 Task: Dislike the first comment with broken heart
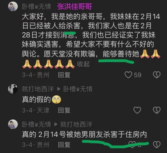[x=157, y=75]
